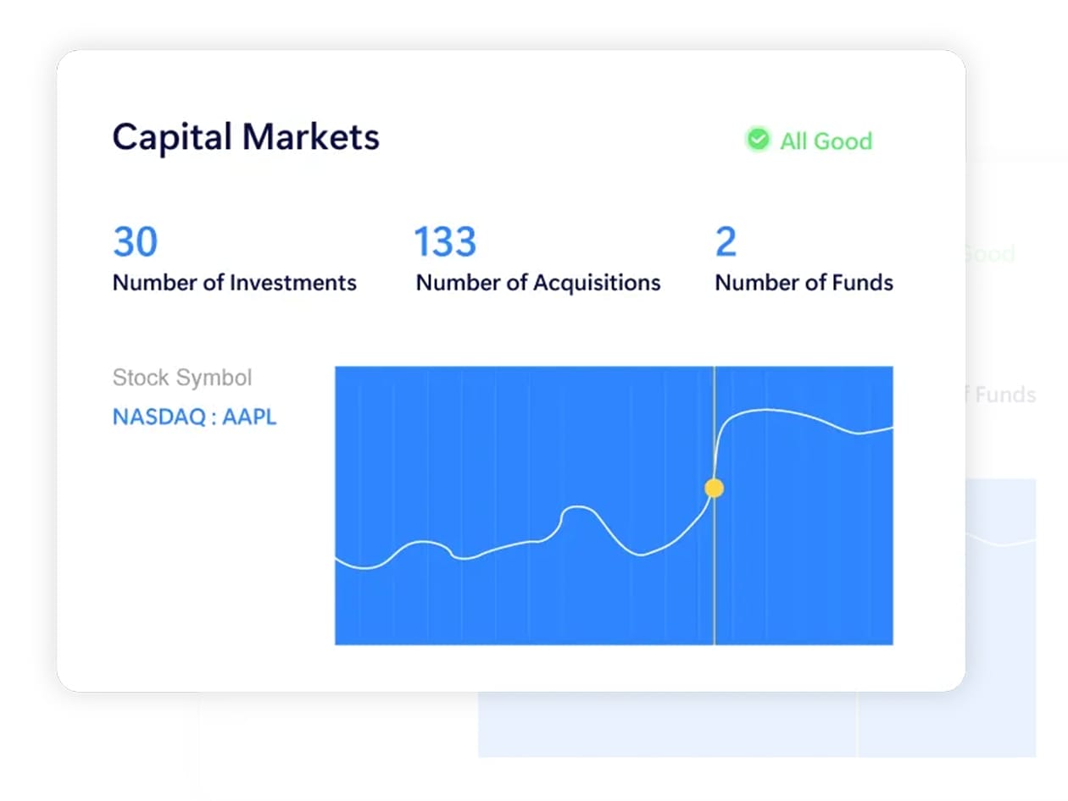
Task: Click the All Good status text
Action: point(826,141)
